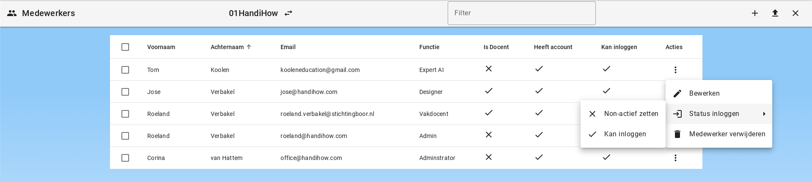Open actions menu for Tom Koolen

(675, 70)
